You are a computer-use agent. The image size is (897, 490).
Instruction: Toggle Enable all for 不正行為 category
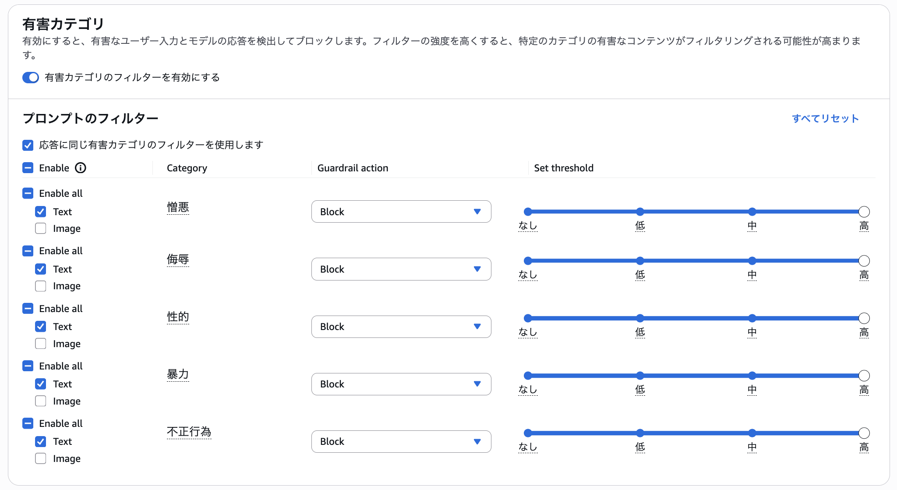(x=28, y=423)
